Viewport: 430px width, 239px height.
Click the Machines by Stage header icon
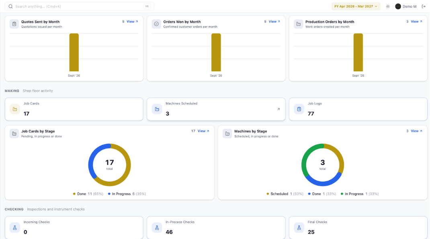(227, 134)
